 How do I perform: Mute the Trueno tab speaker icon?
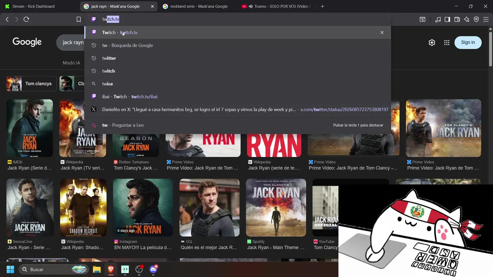(x=251, y=6)
